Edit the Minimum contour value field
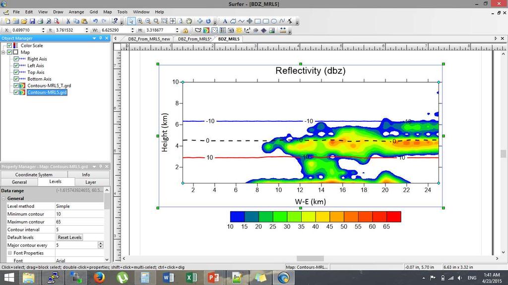 pyautogui.click(x=80, y=214)
